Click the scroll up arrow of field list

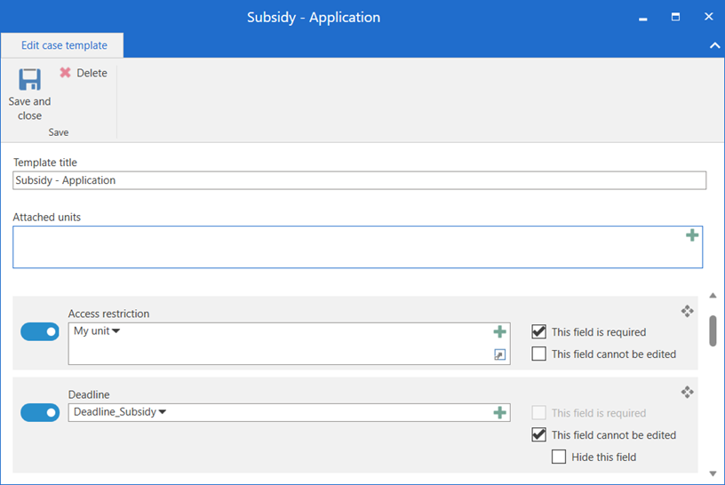click(713, 296)
